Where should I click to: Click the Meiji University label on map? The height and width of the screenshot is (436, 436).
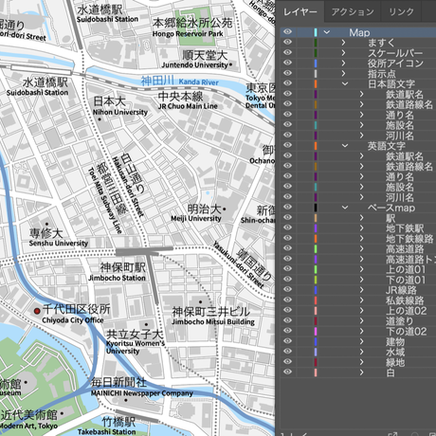[196, 218]
